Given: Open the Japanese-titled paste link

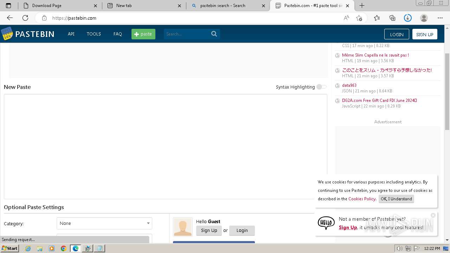Looking at the screenshot, I should tap(387, 70).
